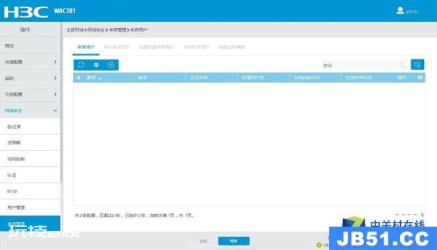Collapse the 网络安全 (Network Security) menu chevron
Viewport: 437px width, 250px height.
pyautogui.click(x=55, y=111)
